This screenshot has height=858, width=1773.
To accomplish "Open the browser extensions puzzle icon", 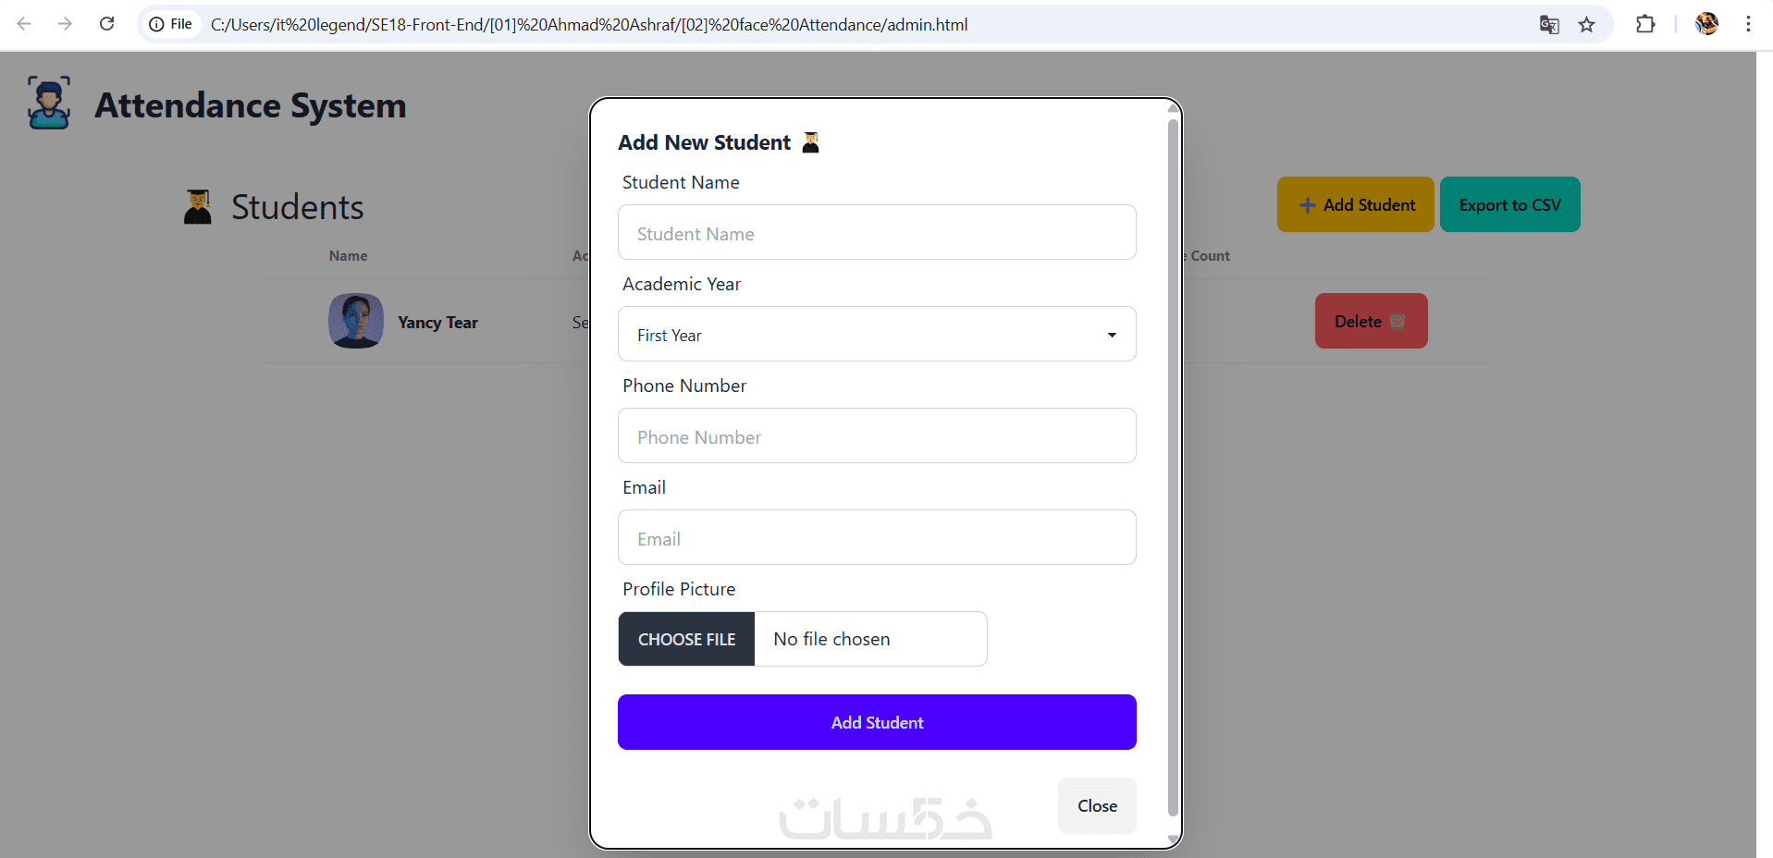I will (1645, 24).
